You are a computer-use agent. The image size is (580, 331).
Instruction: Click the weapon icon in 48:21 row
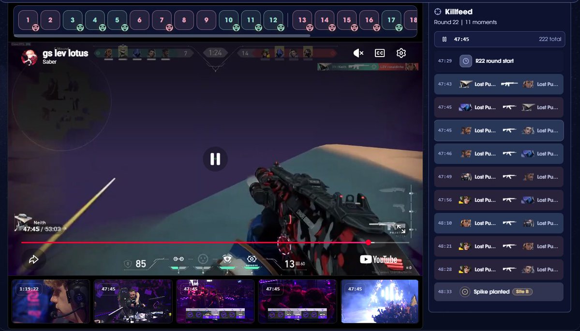(x=509, y=246)
